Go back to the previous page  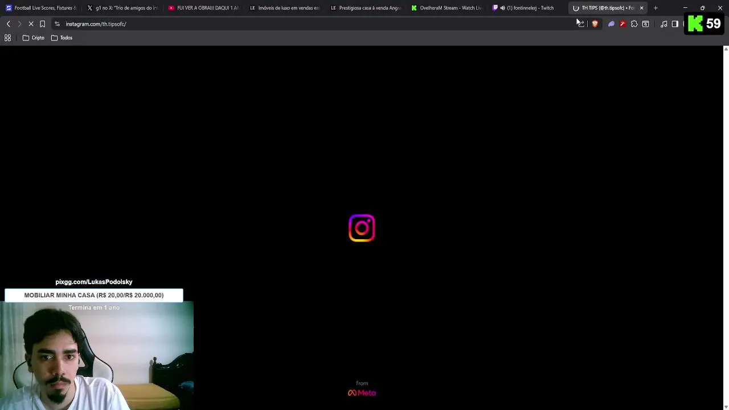click(8, 24)
